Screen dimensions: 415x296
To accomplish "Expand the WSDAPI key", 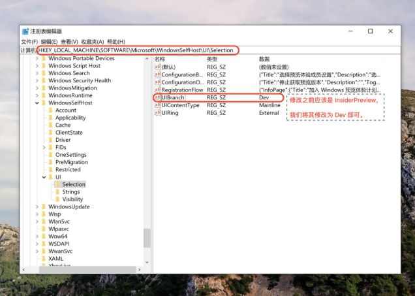I will (37, 244).
